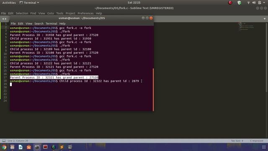
Task: Open Sublime Text Goto menu
Action: click(50, 13)
